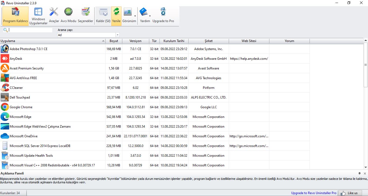Screen dimensions: 368x196
Task: Sort by Tür column header
Action: tap(154, 41)
